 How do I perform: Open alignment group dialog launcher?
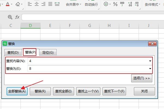pyautogui.click(x=98, y=9)
